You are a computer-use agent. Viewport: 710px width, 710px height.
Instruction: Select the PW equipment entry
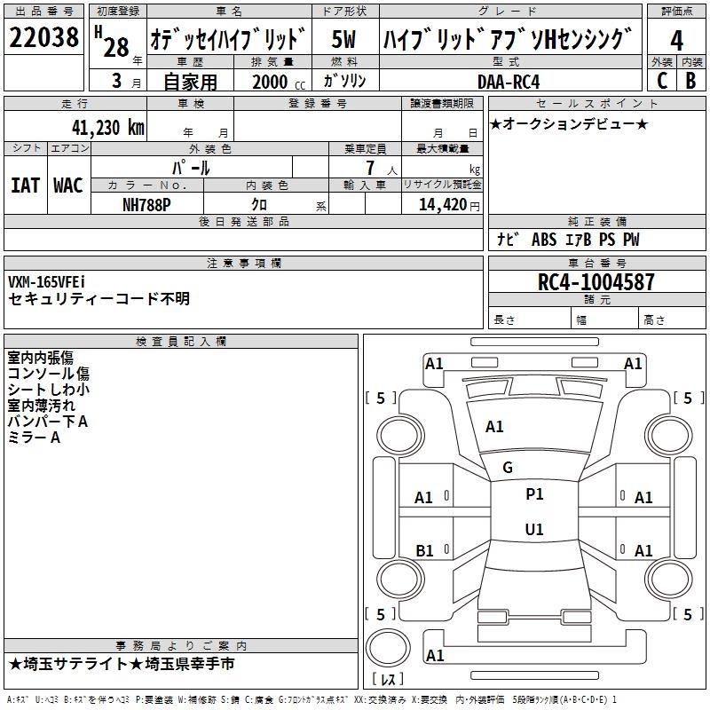point(631,240)
